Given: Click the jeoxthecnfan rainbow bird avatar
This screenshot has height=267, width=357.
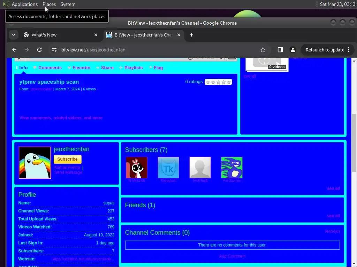Looking at the screenshot, I should (35, 163).
